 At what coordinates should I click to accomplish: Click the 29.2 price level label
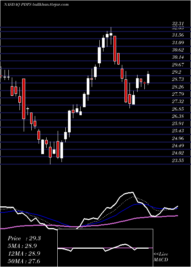point(176,72)
